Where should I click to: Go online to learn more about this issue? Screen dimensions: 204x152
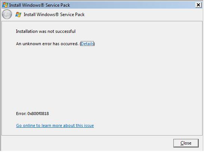(x=55, y=125)
